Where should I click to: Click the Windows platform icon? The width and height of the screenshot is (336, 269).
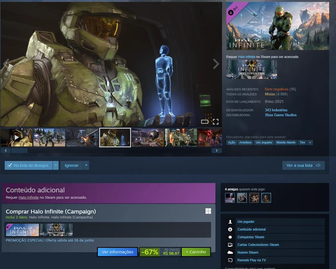(209, 211)
